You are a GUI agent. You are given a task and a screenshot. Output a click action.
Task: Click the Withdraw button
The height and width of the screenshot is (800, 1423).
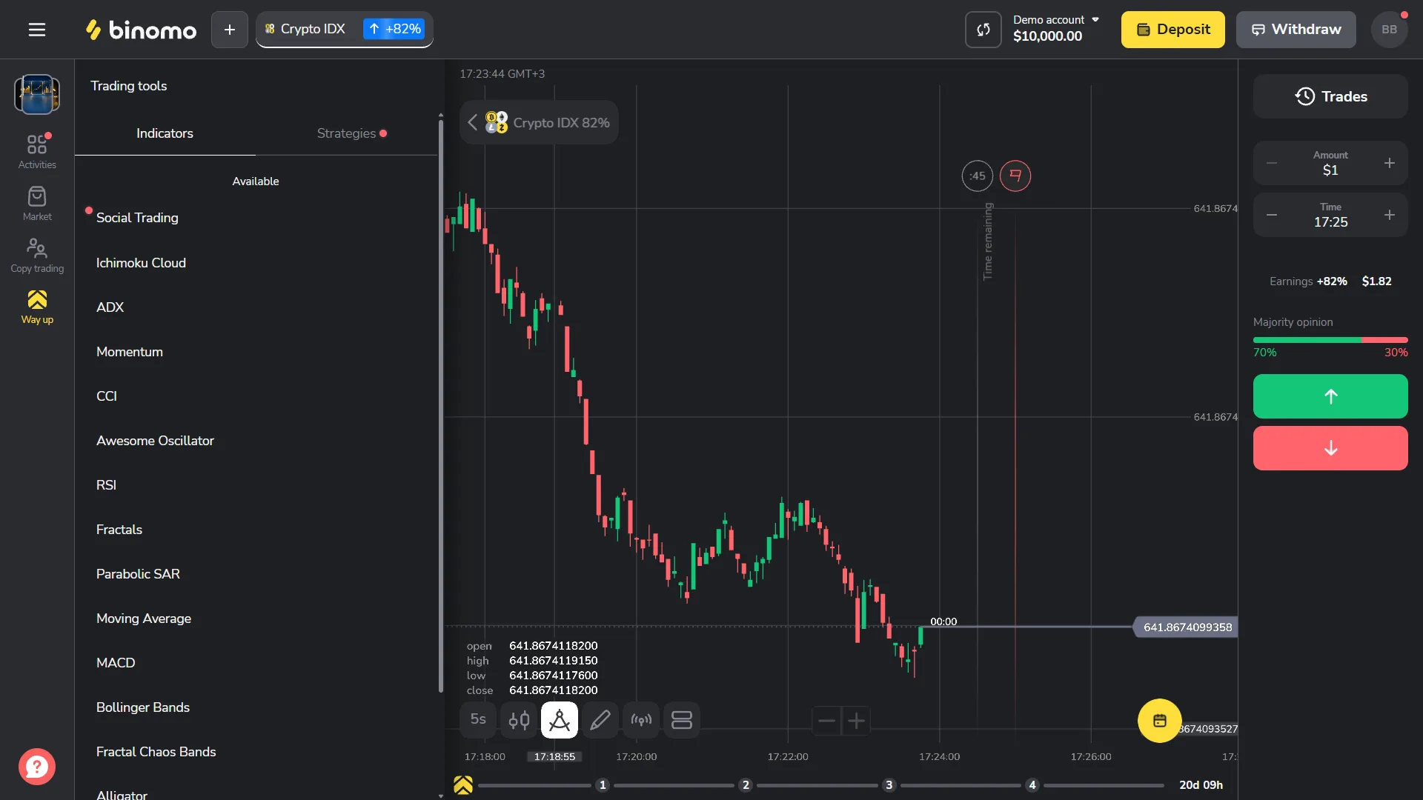pos(1296,30)
